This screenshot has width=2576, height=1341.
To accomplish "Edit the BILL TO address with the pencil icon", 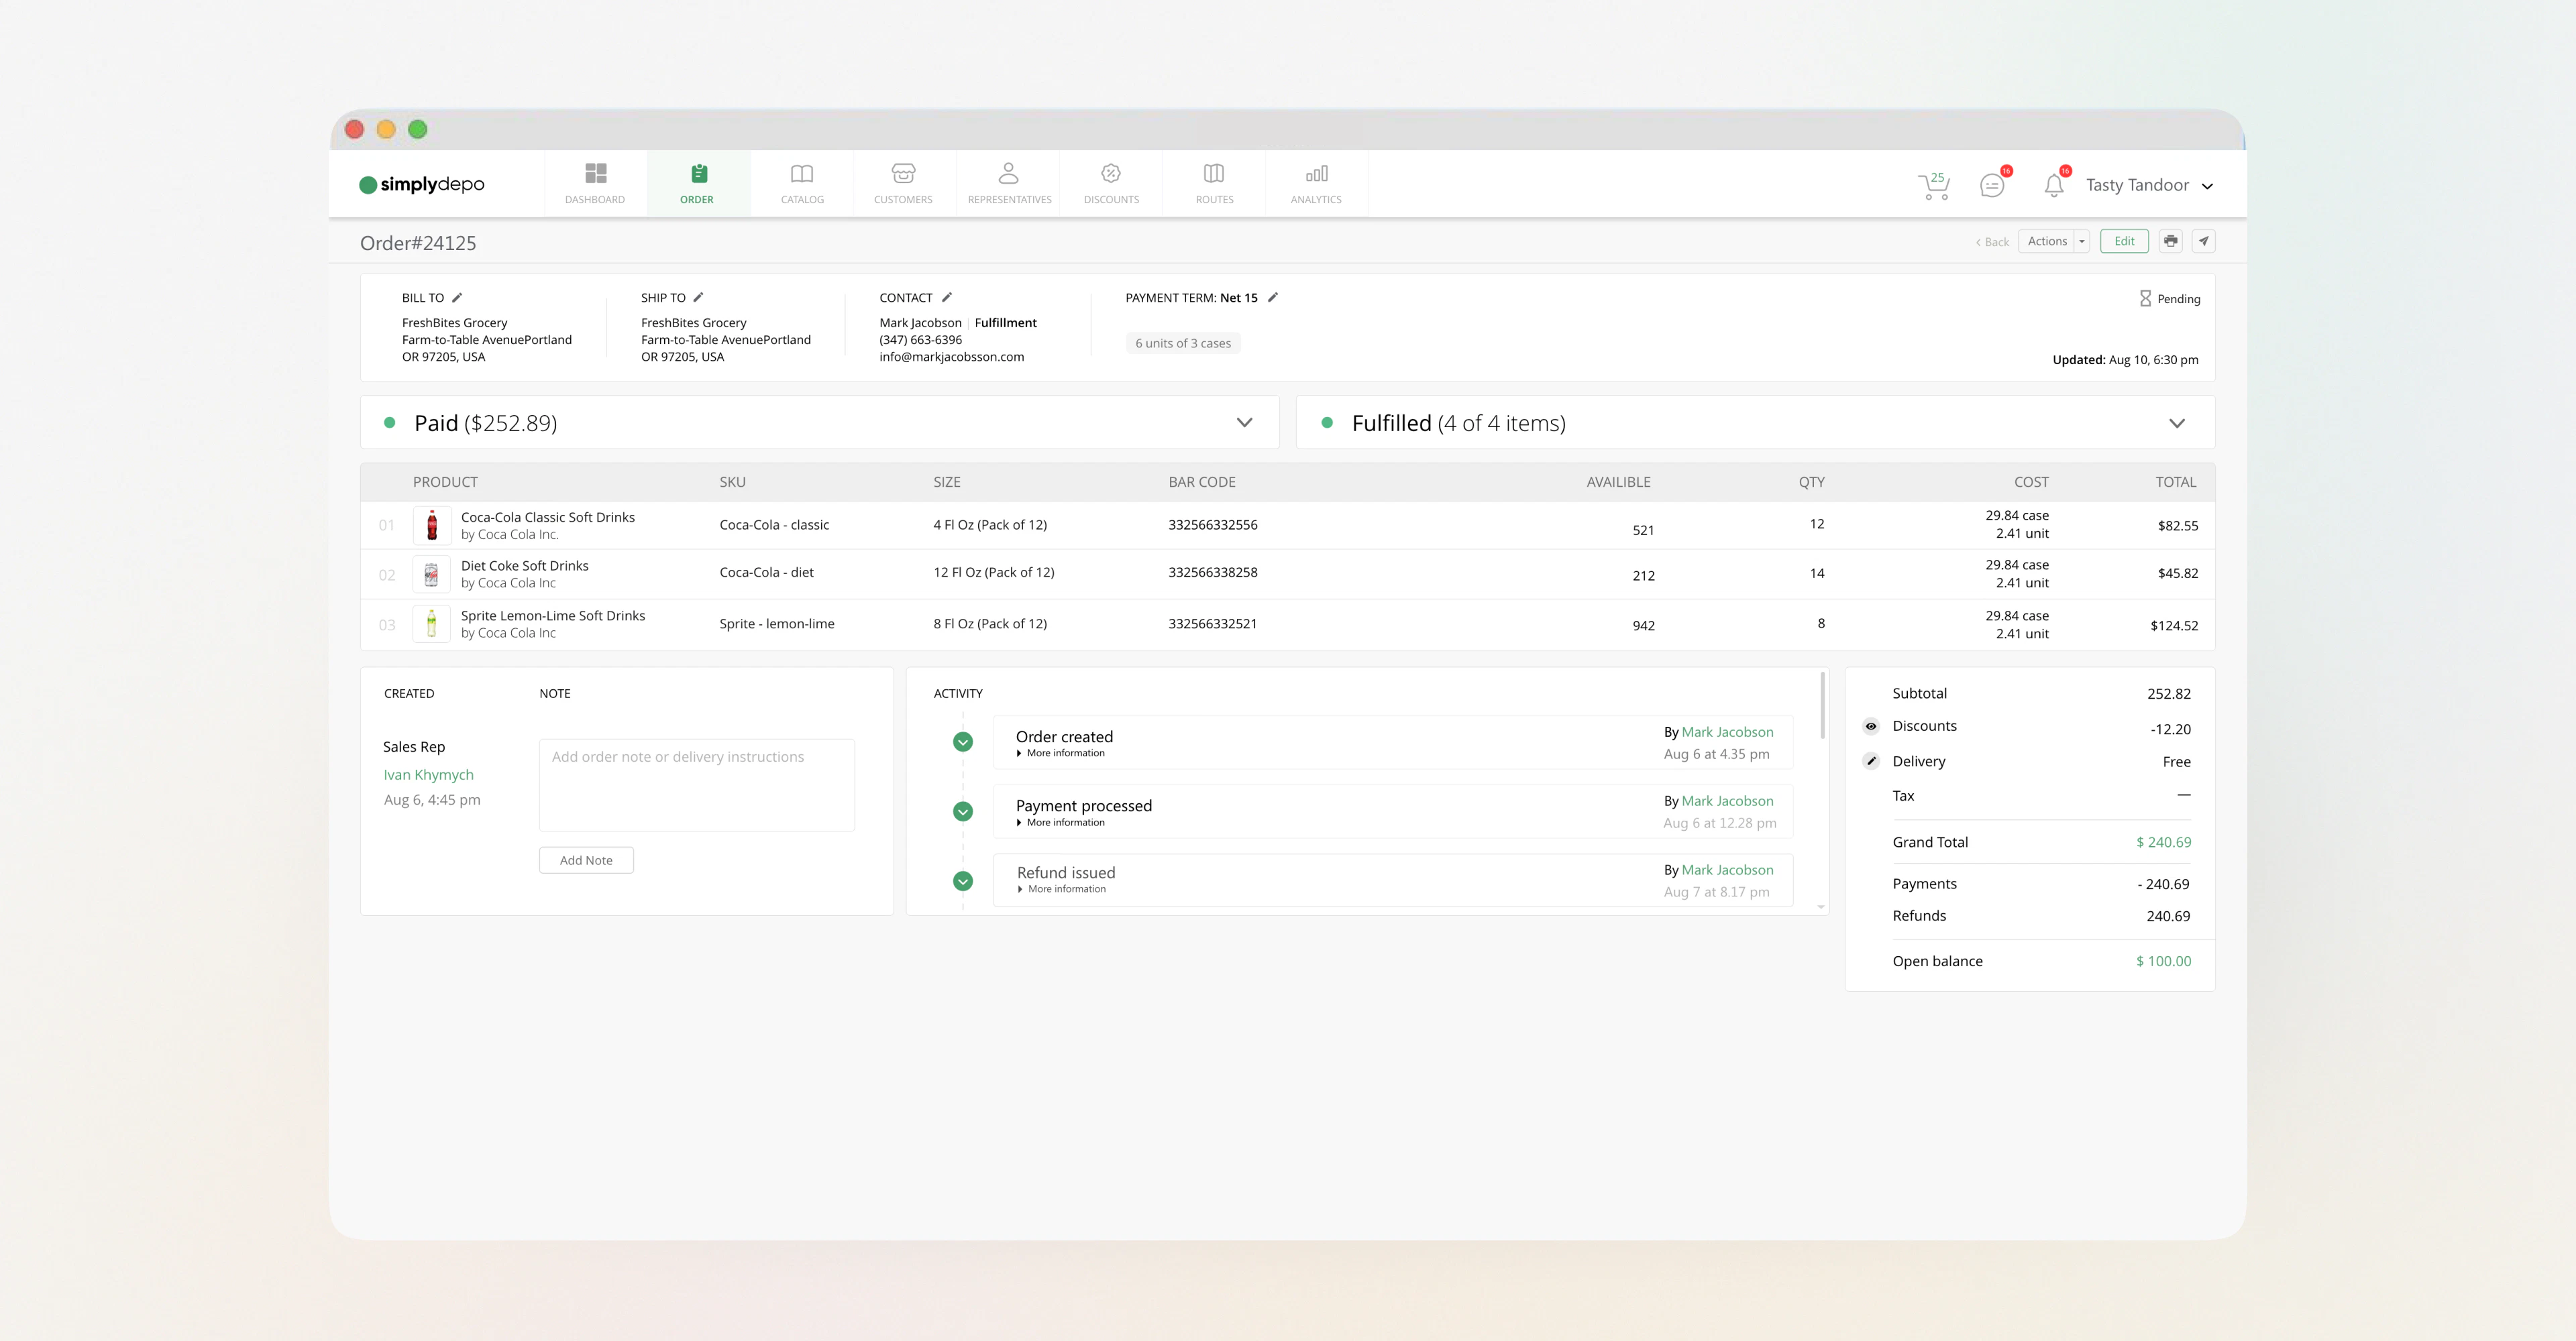I will pyautogui.click(x=457, y=297).
